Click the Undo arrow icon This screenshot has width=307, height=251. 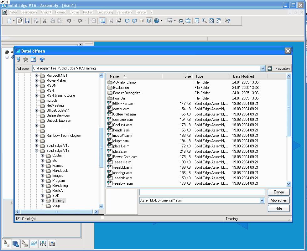(x=69, y=21)
